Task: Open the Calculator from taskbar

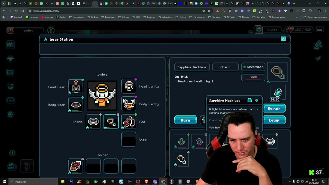Action: pos(180,181)
